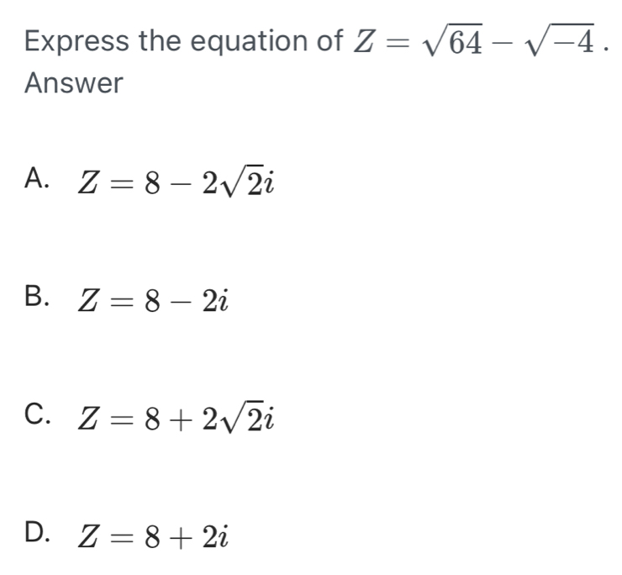Select answer option B

click(x=126, y=298)
